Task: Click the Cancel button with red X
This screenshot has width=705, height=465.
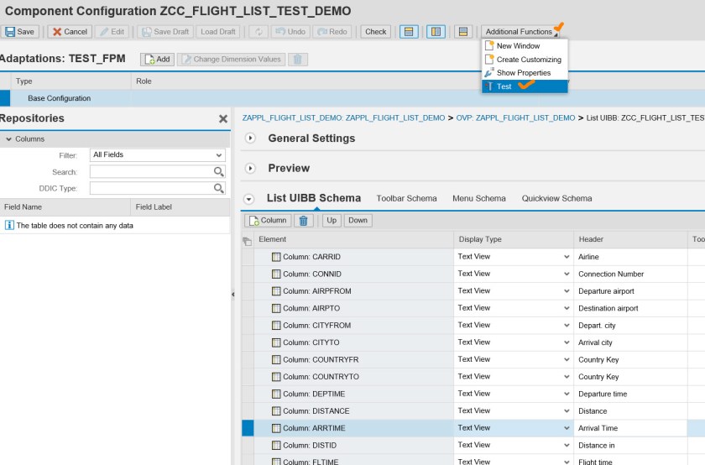Action: [x=69, y=32]
